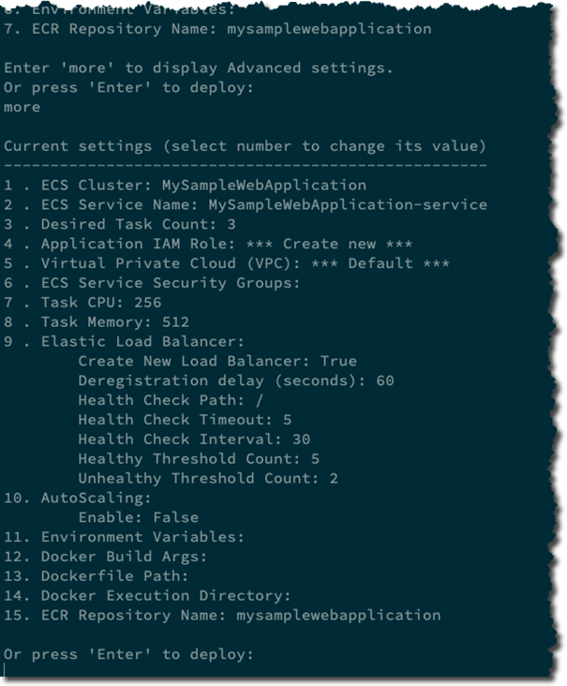The height and width of the screenshot is (686, 567).
Task: Click the 'ECS Service Name' setting line
Action: pyautogui.click(x=245, y=205)
